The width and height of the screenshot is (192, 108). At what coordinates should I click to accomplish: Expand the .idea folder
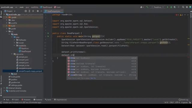7,20
